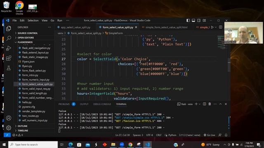Open terminal panel more actions ellipsis
This screenshot has width=264, height=148.
click(x=215, y=104)
